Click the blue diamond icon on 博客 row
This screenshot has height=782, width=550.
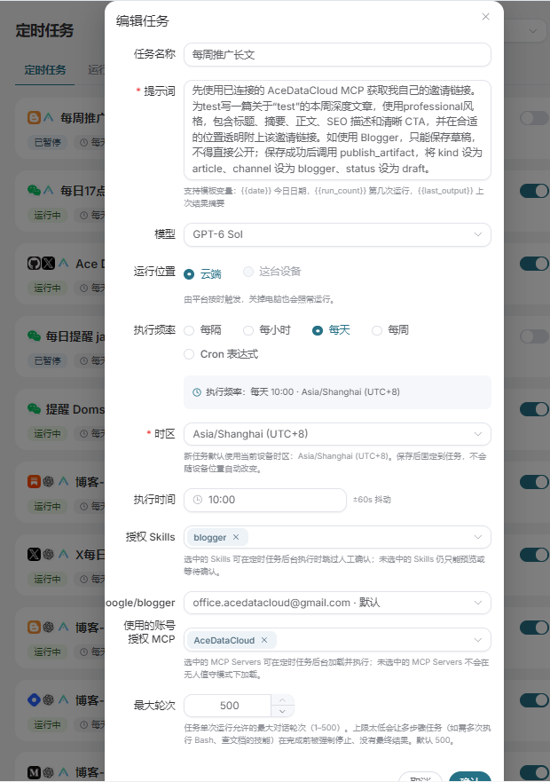click(34, 700)
